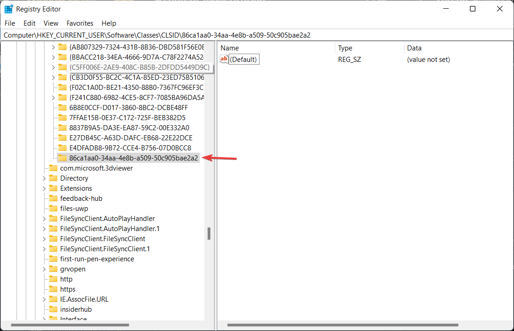Minimize the Registry Editor window
The width and height of the screenshot is (514, 331).
[446, 9]
